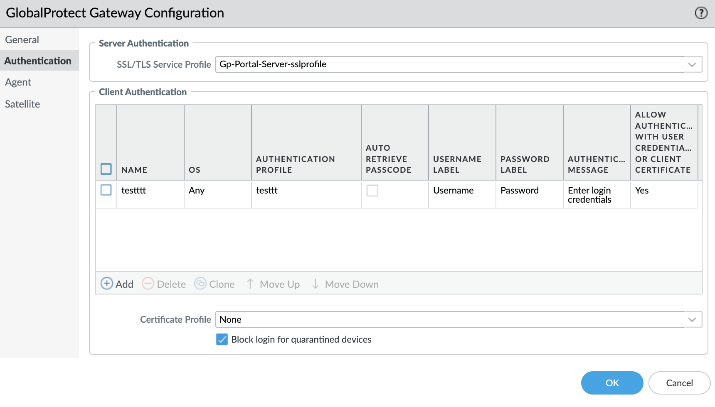Select the testttt row checkbox
715x407 pixels.
pos(106,190)
